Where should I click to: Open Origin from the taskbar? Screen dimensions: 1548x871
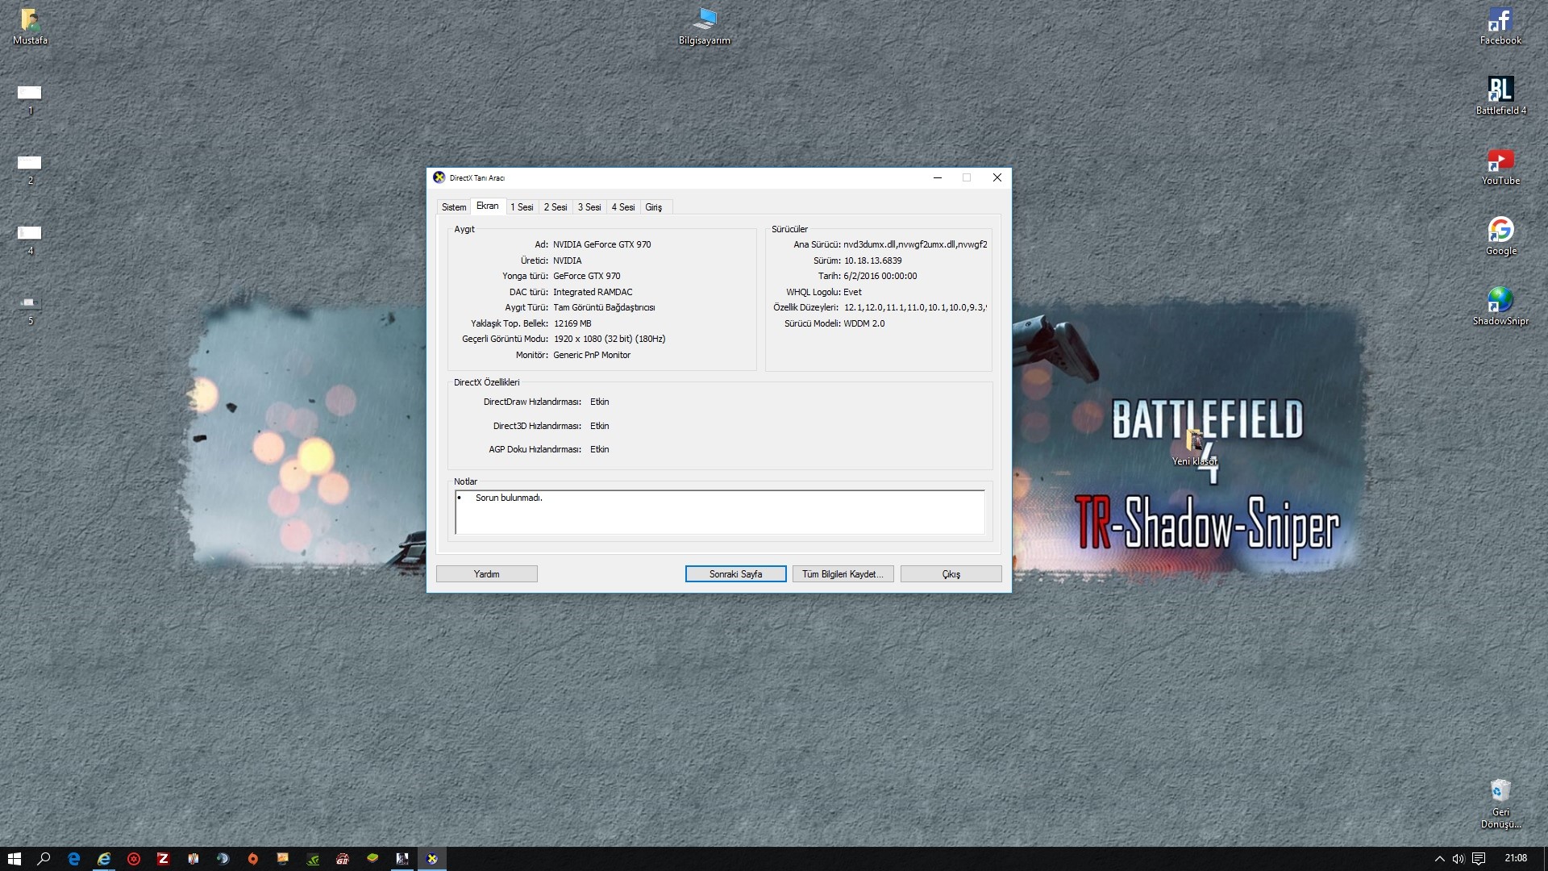[253, 859]
